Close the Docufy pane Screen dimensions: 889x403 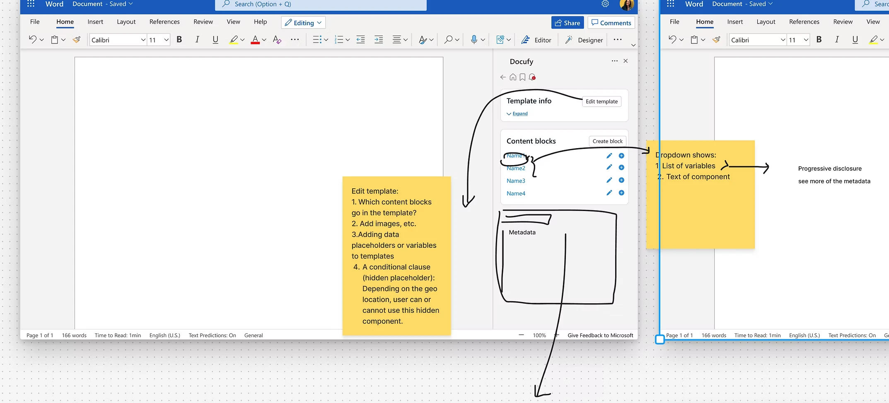pyautogui.click(x=626, y=61)
